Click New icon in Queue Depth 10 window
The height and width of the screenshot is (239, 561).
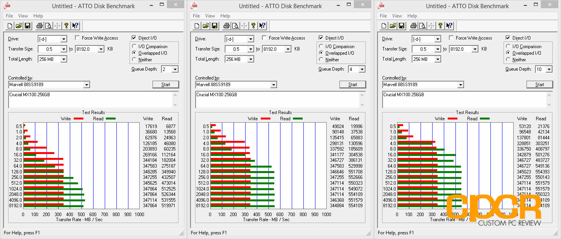384,26
